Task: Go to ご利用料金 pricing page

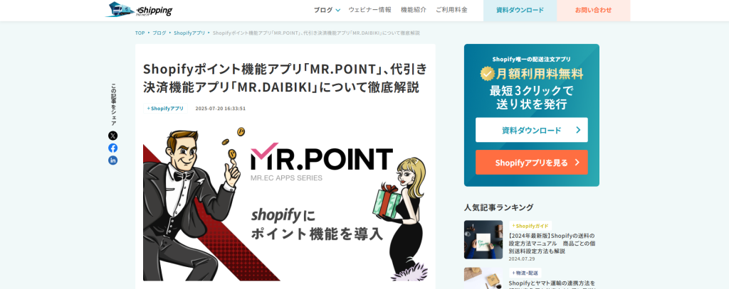Action: coord(451,10)
